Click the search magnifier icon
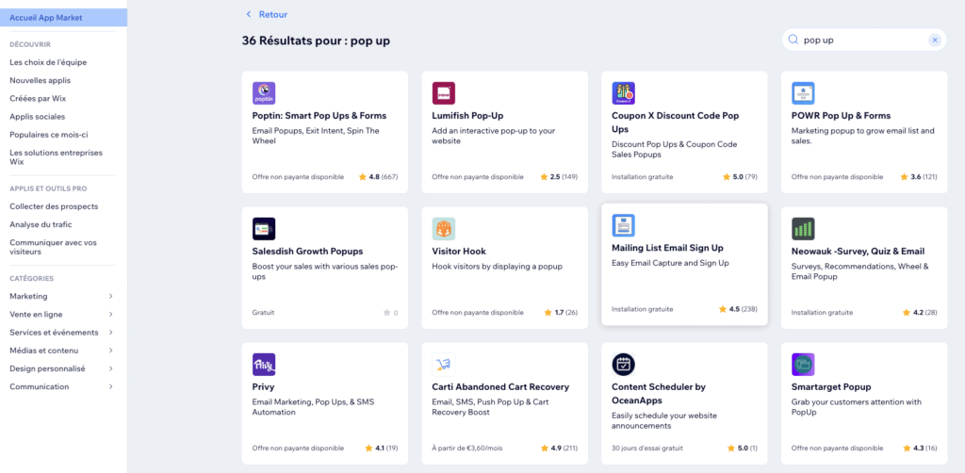The width and height of the screenshot is (965, 473). tap(793, 40)
